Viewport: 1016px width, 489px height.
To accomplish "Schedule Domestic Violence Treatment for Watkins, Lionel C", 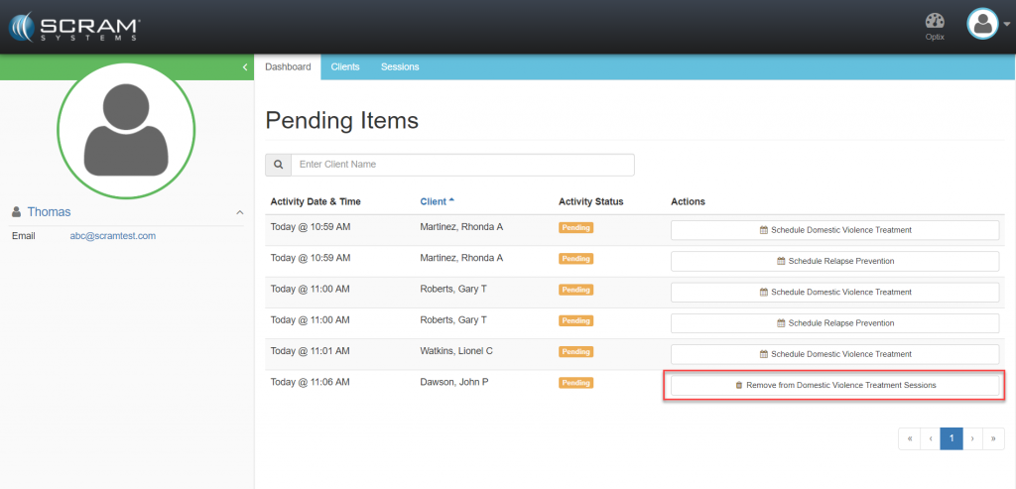I will click(834, 354).
